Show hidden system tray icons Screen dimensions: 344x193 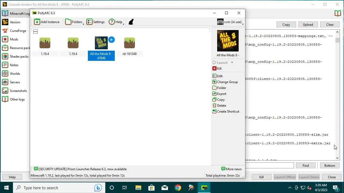point(290,188)
